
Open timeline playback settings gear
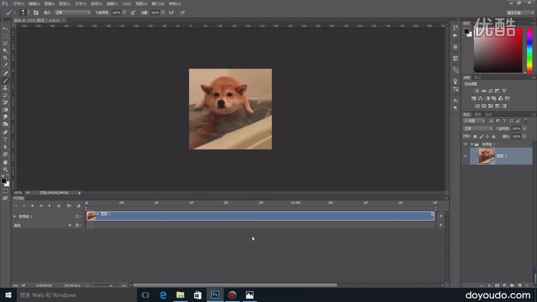(x=59, y=206)
